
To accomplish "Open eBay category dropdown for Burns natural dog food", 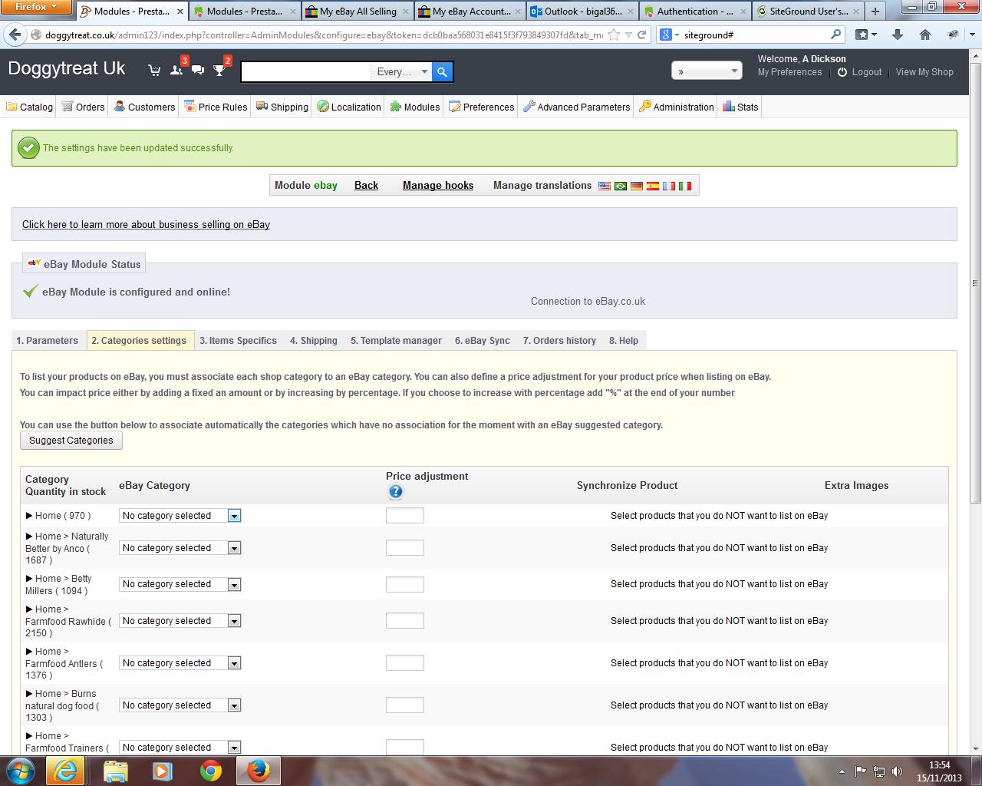I will tap(180, 705).
